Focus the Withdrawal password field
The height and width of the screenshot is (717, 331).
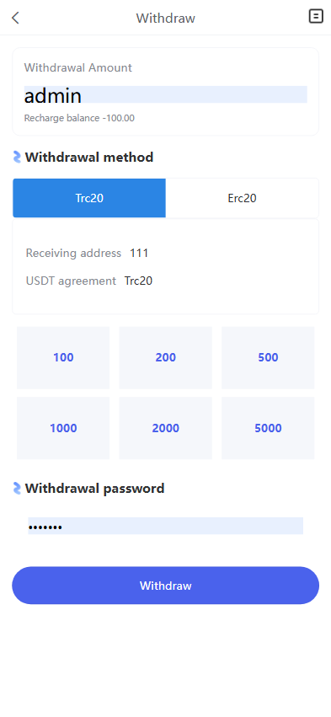[x=165, y=526]
